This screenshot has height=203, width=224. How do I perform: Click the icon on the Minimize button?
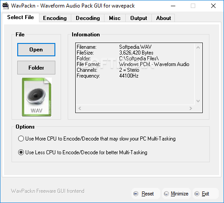tap(166, 194)
